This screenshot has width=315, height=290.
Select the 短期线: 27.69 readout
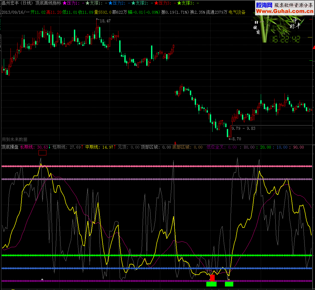(x=67, y=147)
